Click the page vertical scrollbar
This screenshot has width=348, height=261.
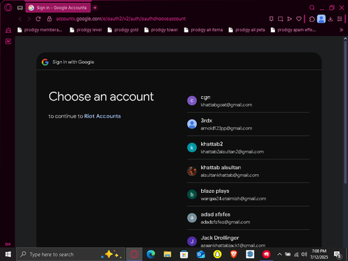click(x=345, y=112)
